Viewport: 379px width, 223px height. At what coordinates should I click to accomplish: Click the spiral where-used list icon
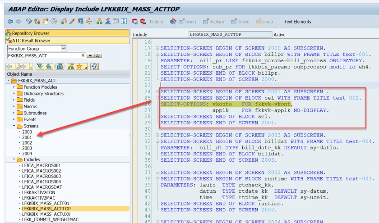53,21
